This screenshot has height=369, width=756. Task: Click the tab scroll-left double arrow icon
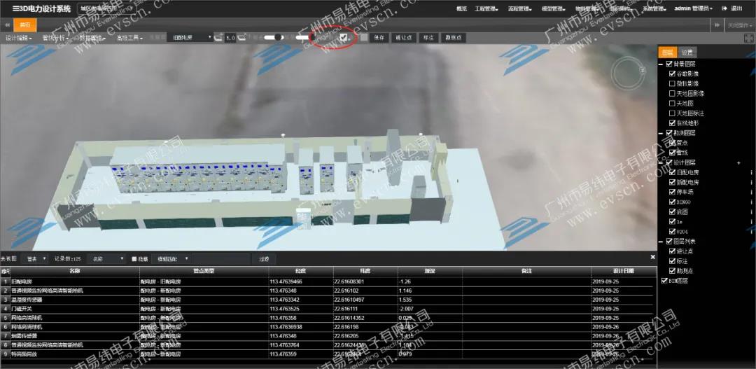coord(6,25)
